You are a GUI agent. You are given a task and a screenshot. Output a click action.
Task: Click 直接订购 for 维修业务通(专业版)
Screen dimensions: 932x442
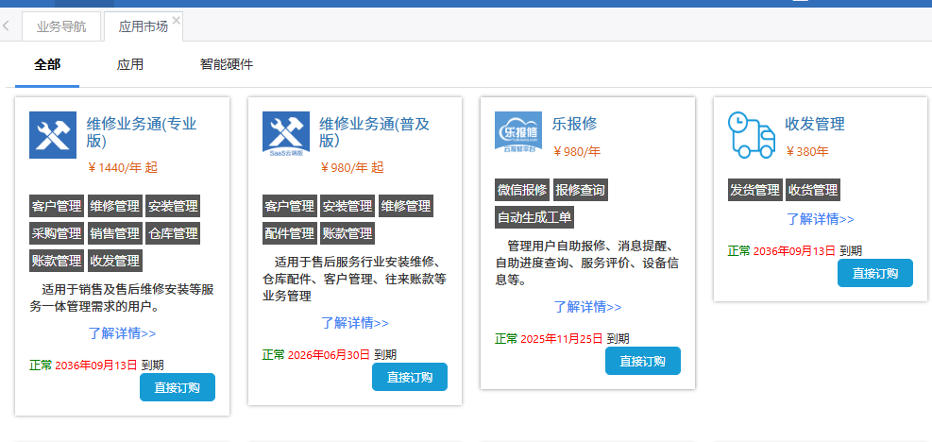[x=178, y=387]
